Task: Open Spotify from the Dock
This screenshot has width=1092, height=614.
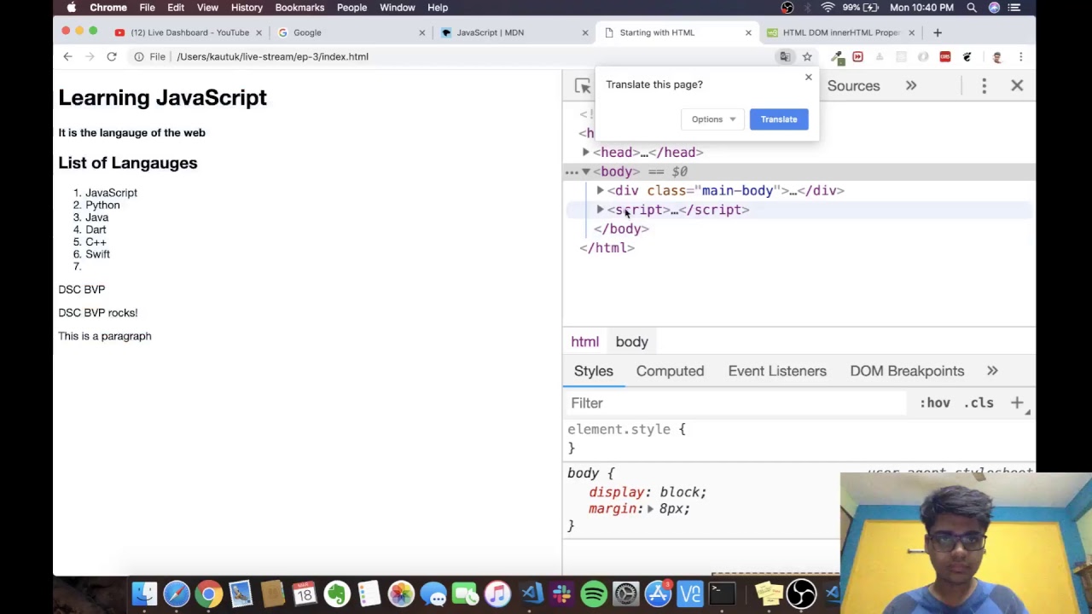Action: (594, 594)
